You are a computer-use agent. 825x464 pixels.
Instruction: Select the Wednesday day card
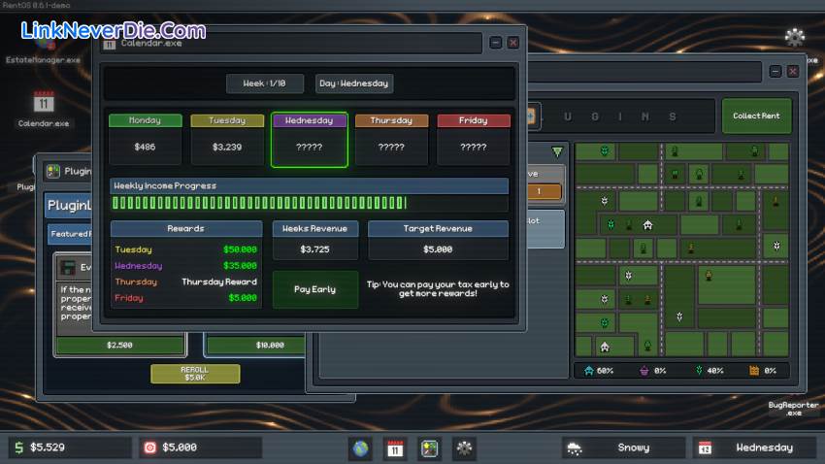310,140
